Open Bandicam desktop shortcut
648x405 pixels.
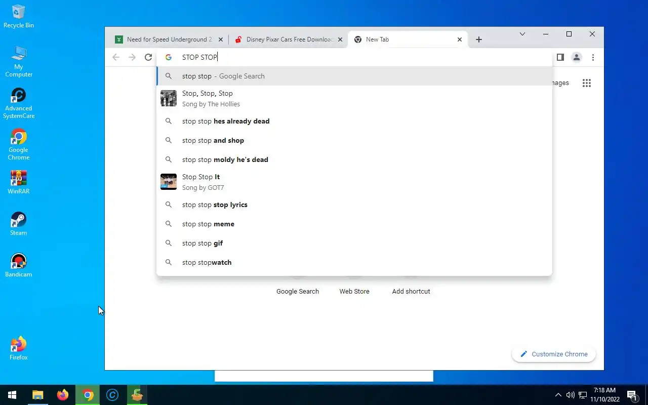click(x=19, y=265)
